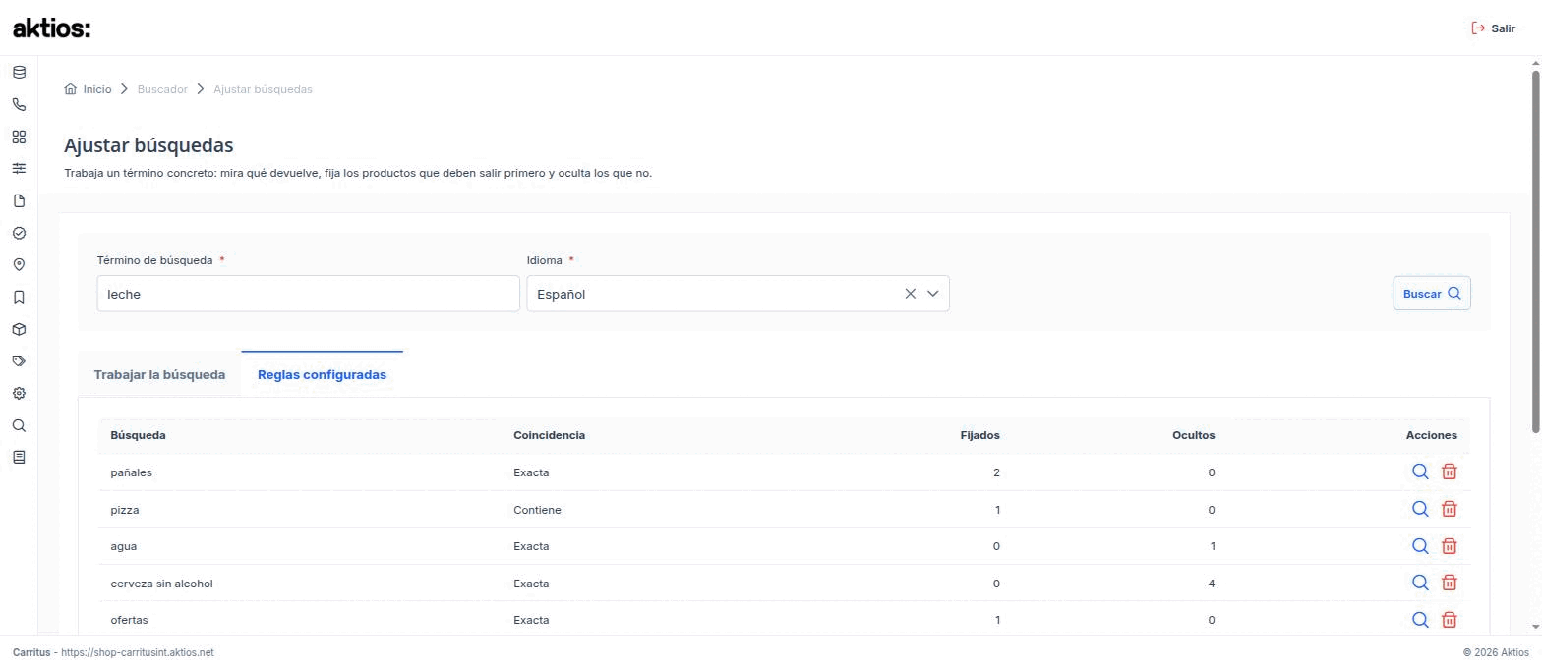Go to Inicio in breadcrumb
Viewport: 1542px width, 667px height.
pyautogui.click(x=88, y=89)
